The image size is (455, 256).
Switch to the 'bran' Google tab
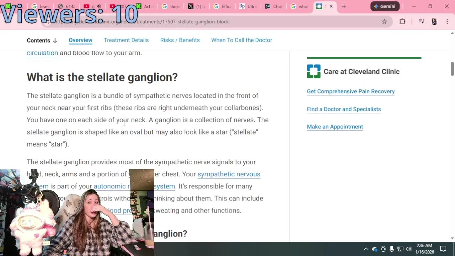pos(41,6)
